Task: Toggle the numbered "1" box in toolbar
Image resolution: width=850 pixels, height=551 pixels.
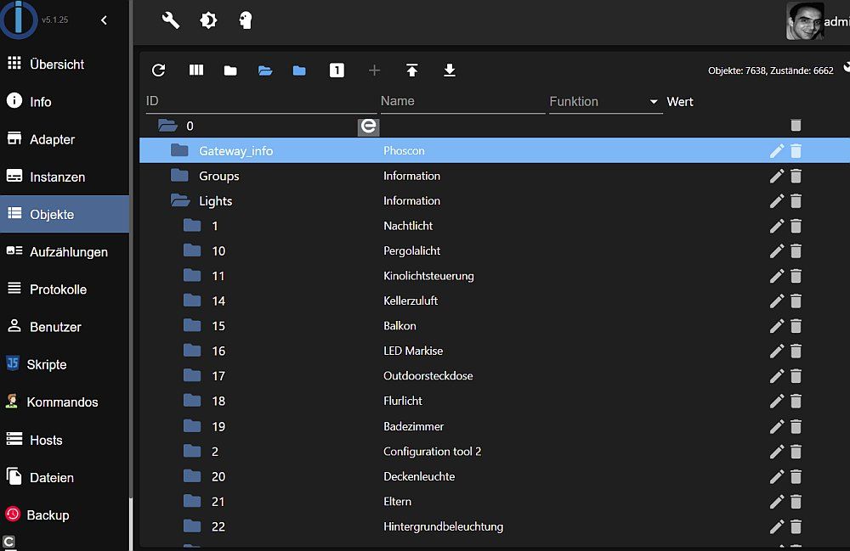Action: coord(337,70)
